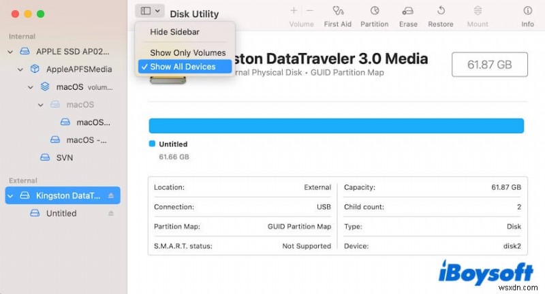
Task: Collapse the Kingston DataTraveler chevron
Action: [10, 196]
